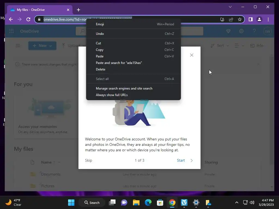Viewport: 279px width, 209px height.
Task: Open the Chrome profile avatar
Action: (x=259, y=19)
